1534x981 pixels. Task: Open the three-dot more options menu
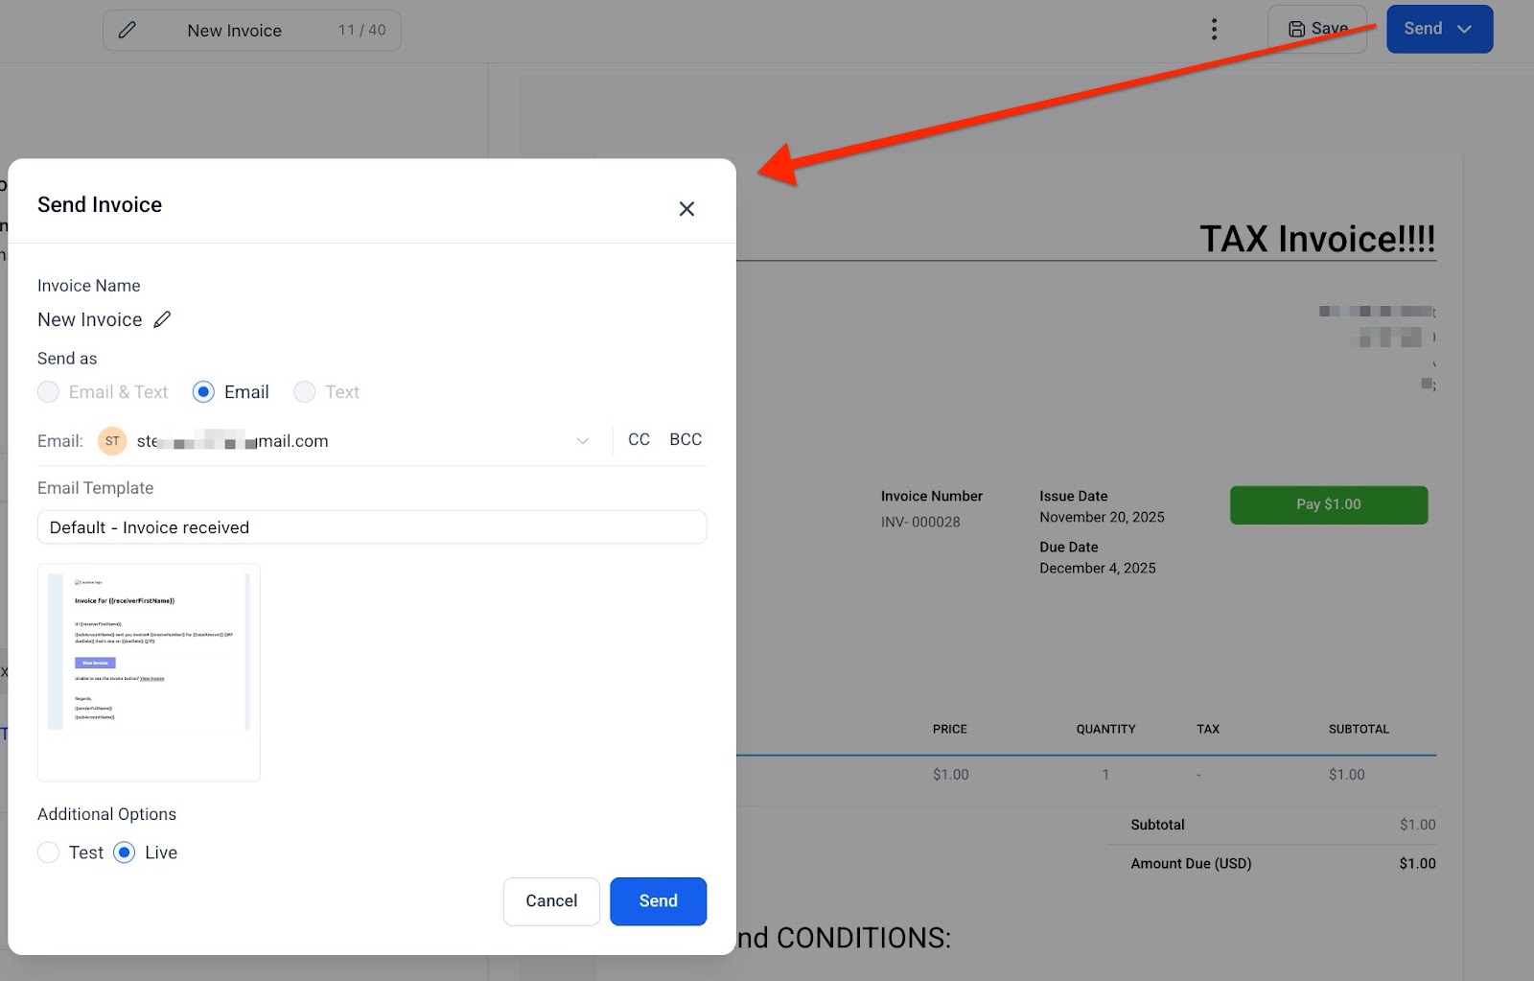coord(1214,30)
